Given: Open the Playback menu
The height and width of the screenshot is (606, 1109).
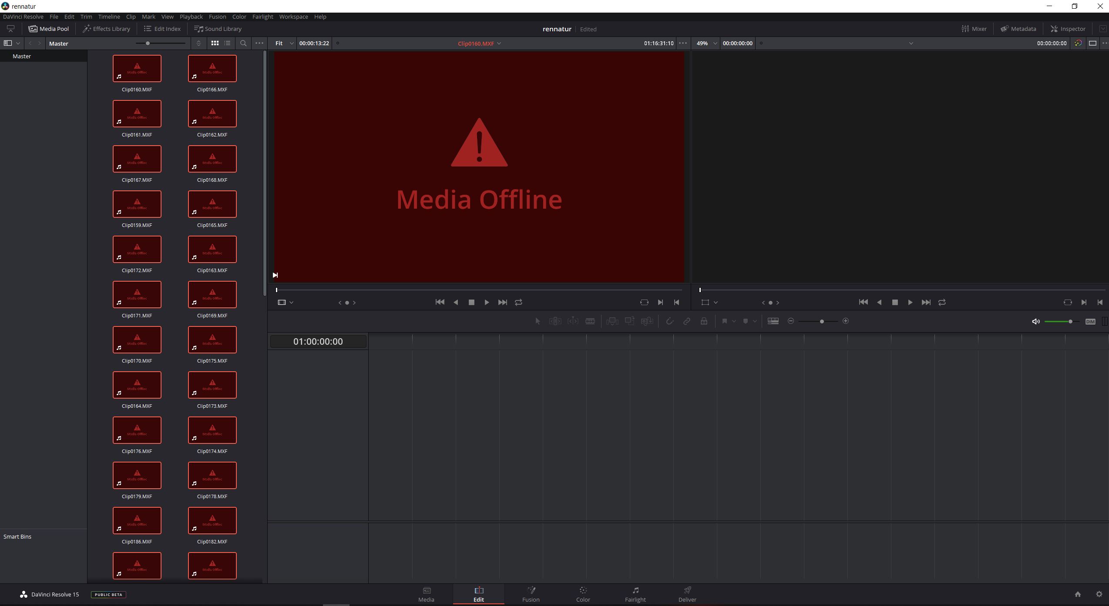Looking at the screenshot, I should click(191, 17).
